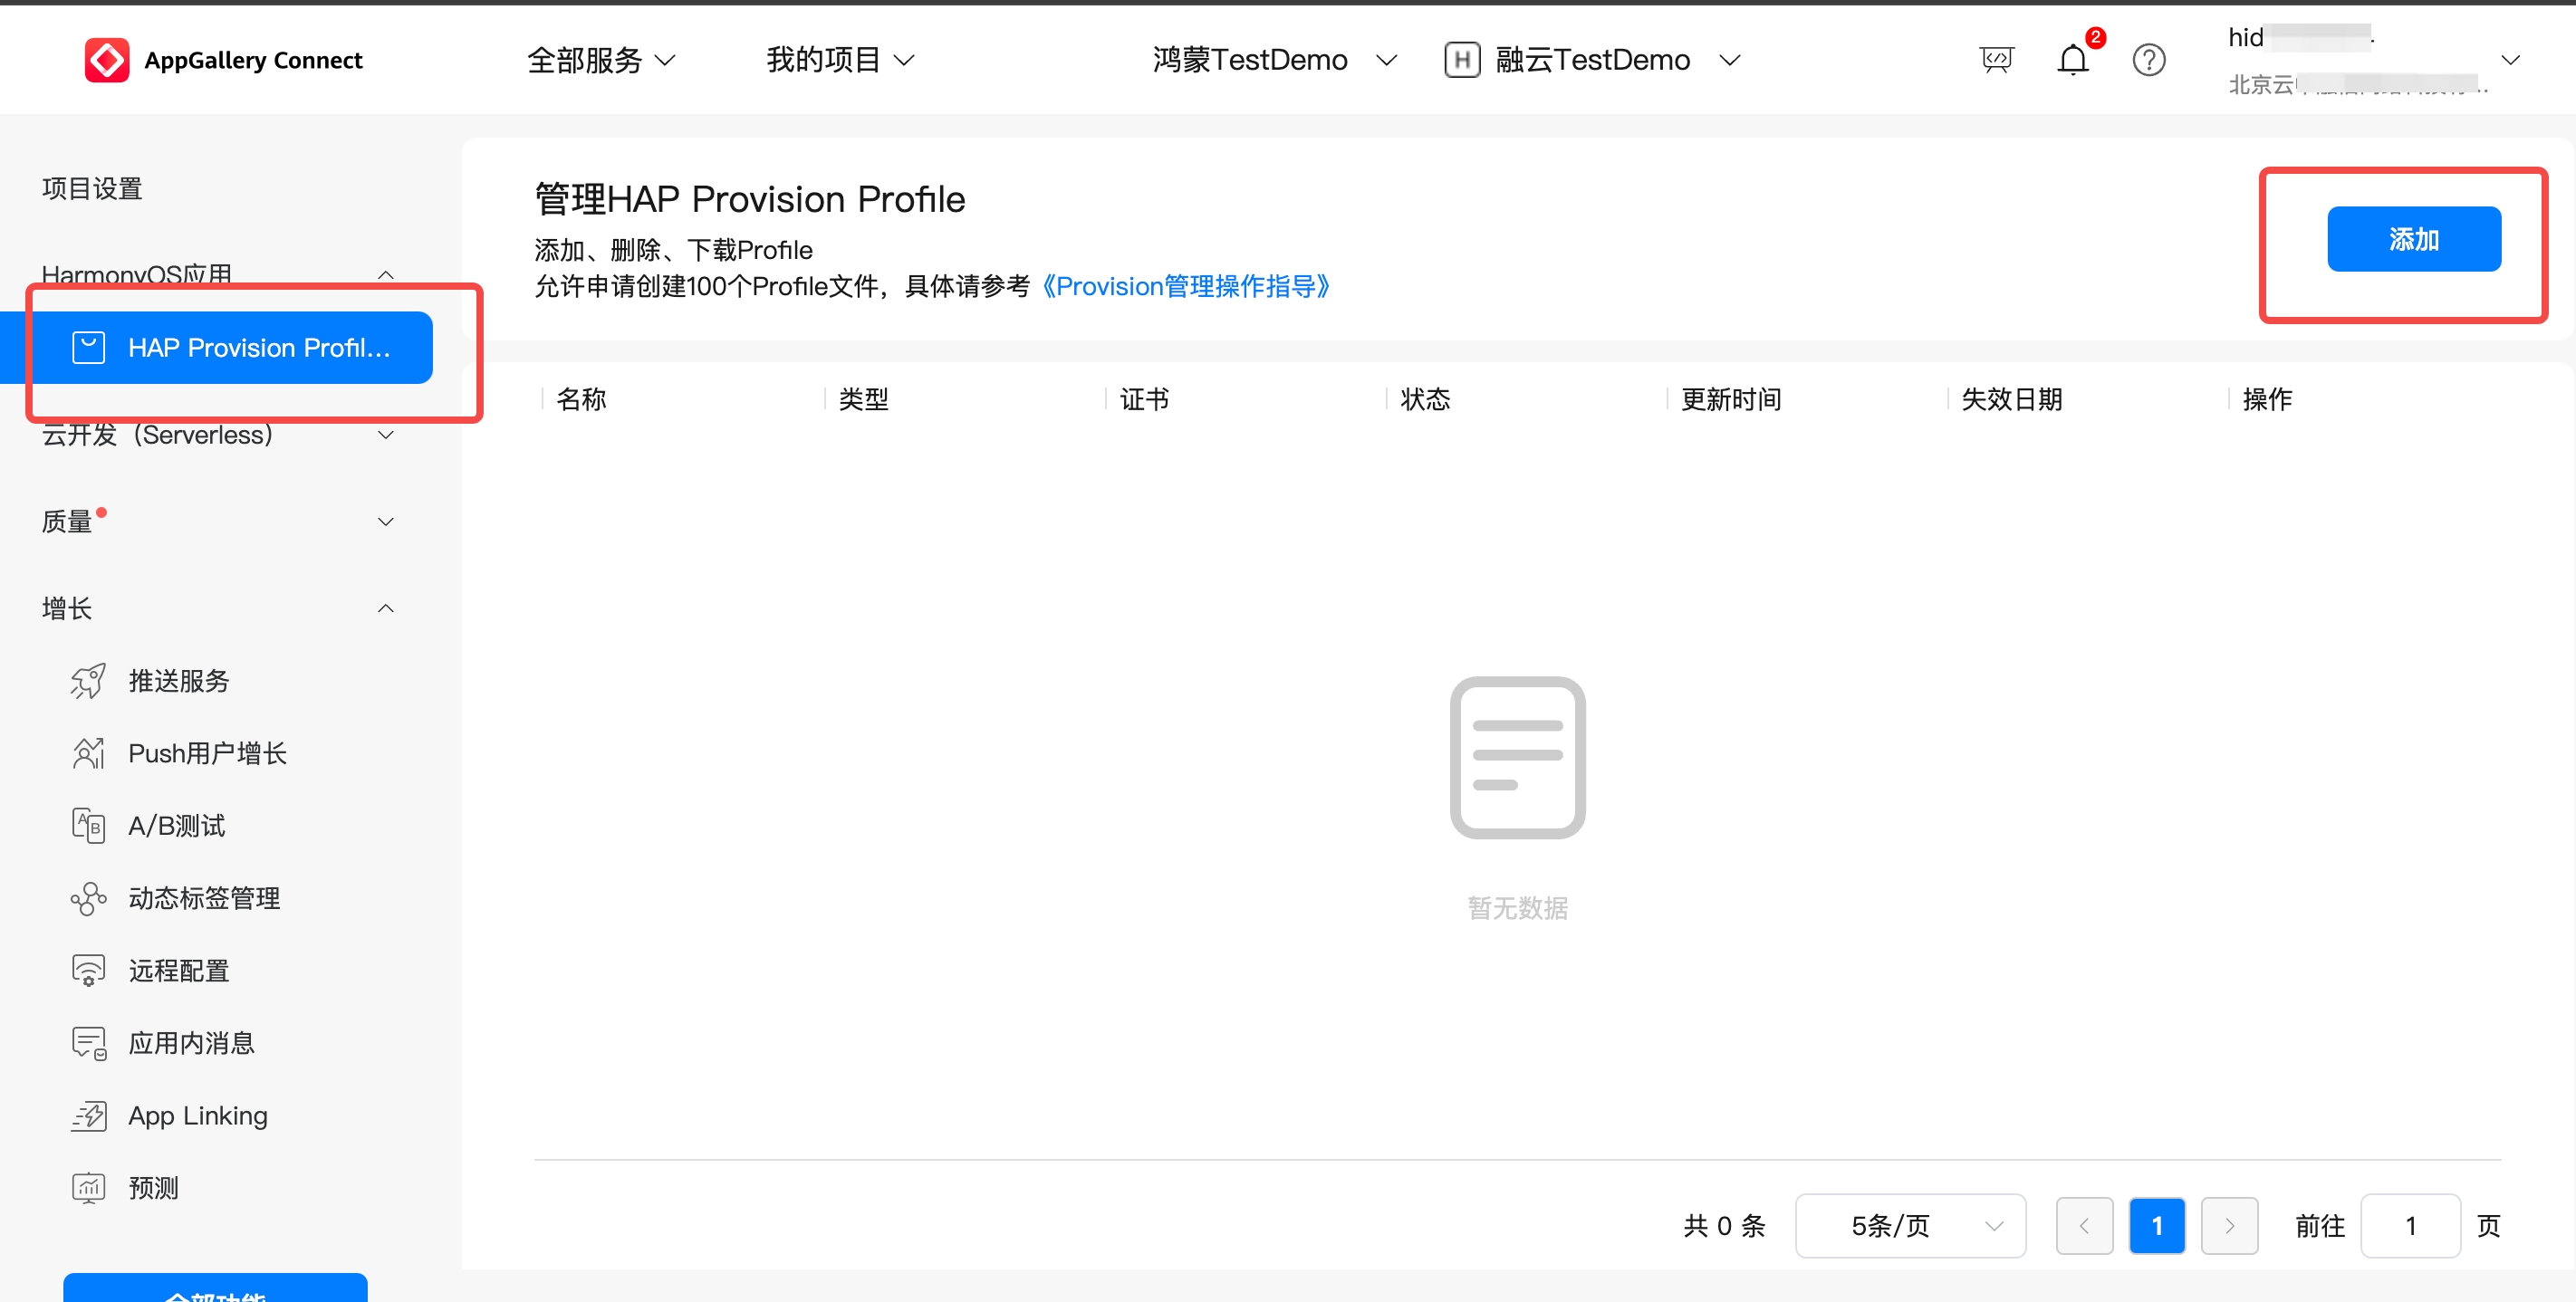Click the 全部功能 button at sidebar bottom
The width and height of the screenshot is (2576, 1302).
215,1288
